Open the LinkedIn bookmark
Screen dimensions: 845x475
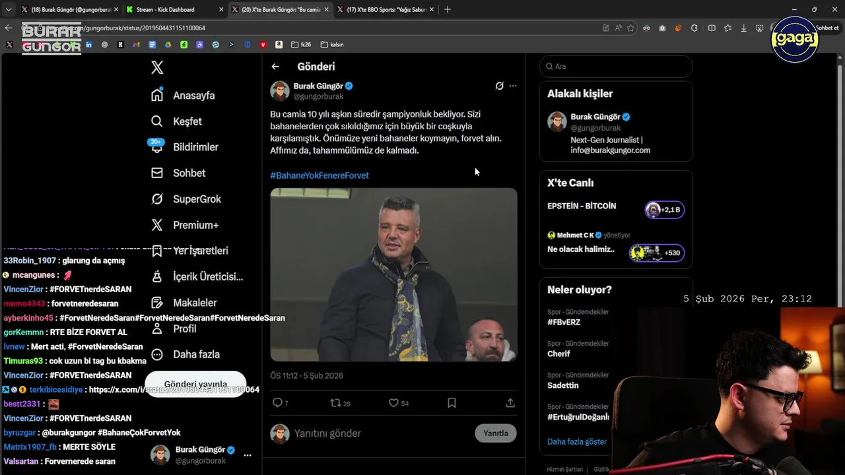click(89, 45)
